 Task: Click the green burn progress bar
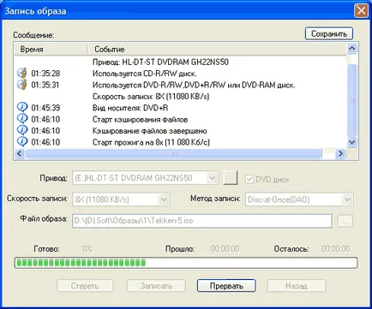[186, 263]
